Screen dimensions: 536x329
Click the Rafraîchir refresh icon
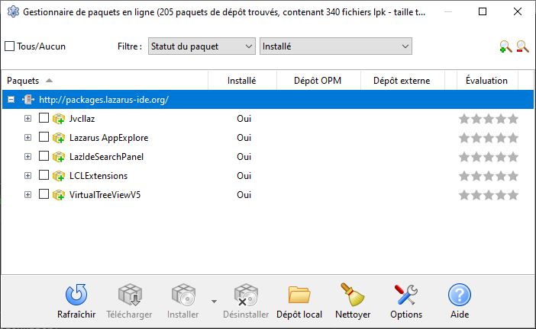76,295
